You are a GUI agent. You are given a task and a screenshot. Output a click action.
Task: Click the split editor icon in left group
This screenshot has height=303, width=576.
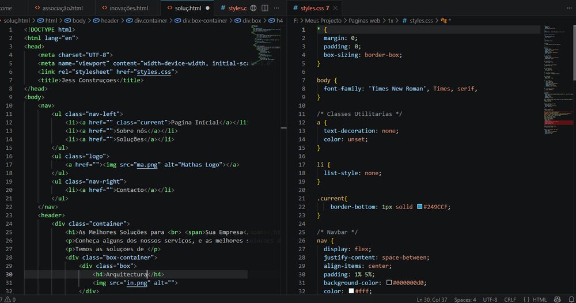(x=265, y=7)
